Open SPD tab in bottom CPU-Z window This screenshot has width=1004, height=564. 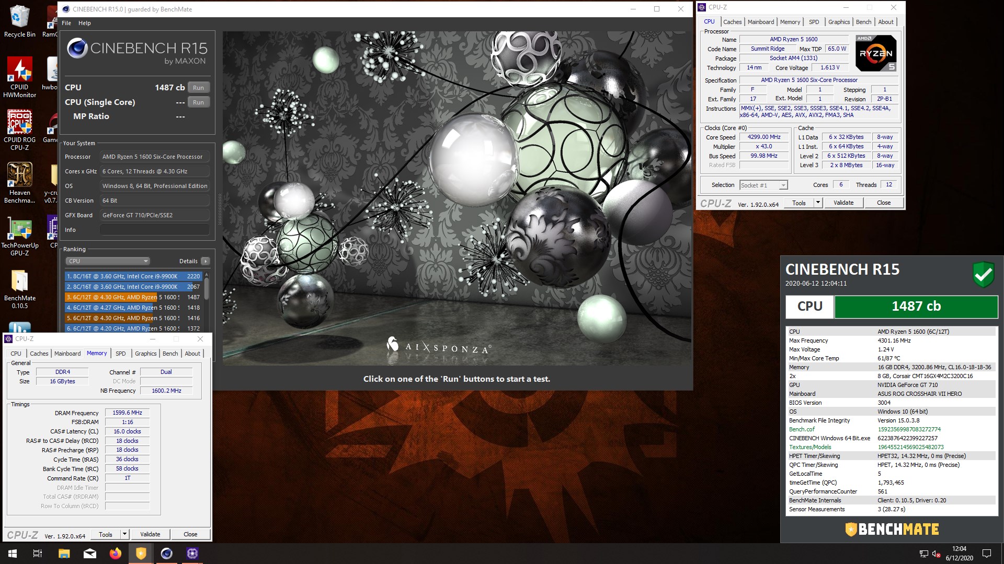(120, 354)
